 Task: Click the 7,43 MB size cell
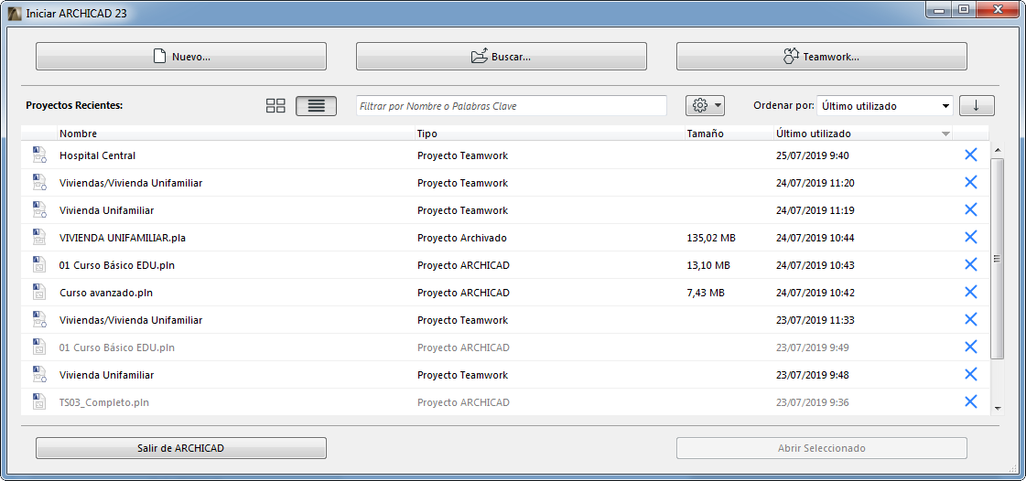[x=706, y=293]
